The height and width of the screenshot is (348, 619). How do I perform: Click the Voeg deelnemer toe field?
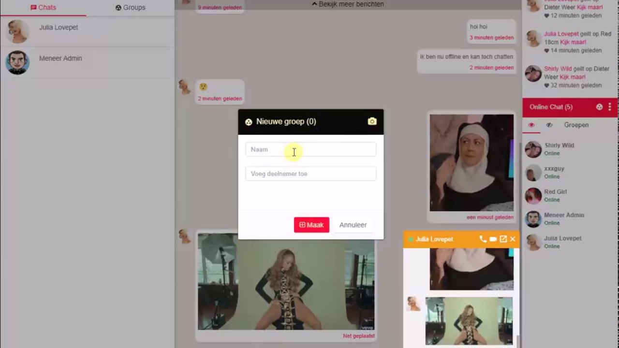310,174
